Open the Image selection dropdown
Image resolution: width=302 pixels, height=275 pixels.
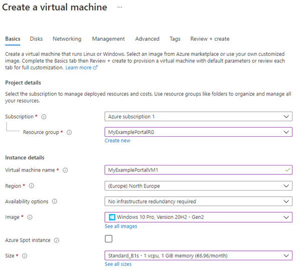point(198,217)
